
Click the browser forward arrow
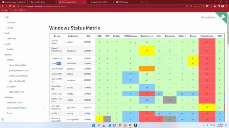[6, 6]
